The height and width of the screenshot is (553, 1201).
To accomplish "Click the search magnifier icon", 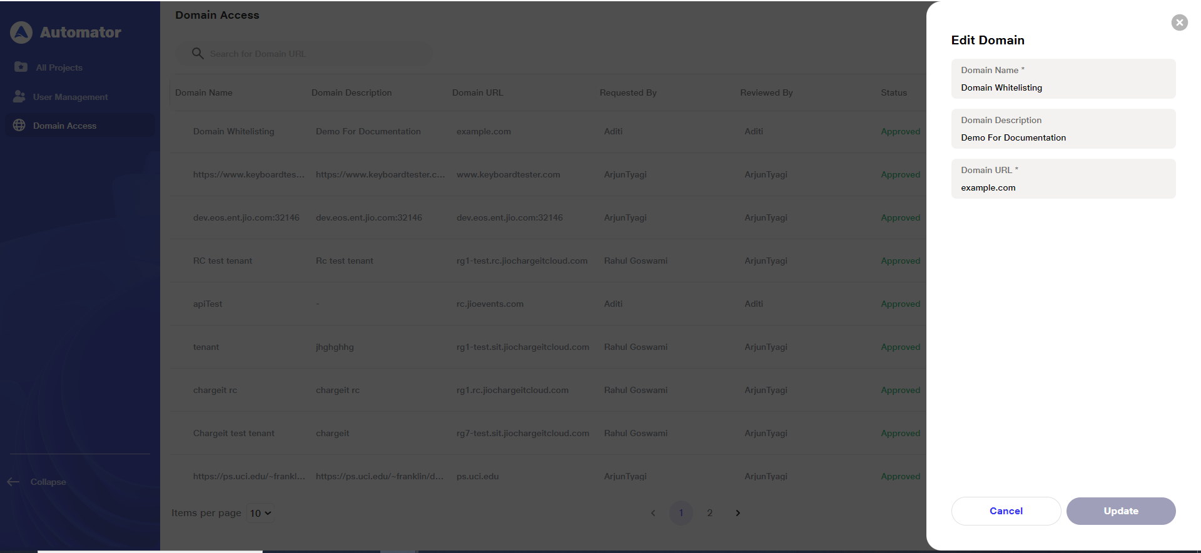I will 198,54.
